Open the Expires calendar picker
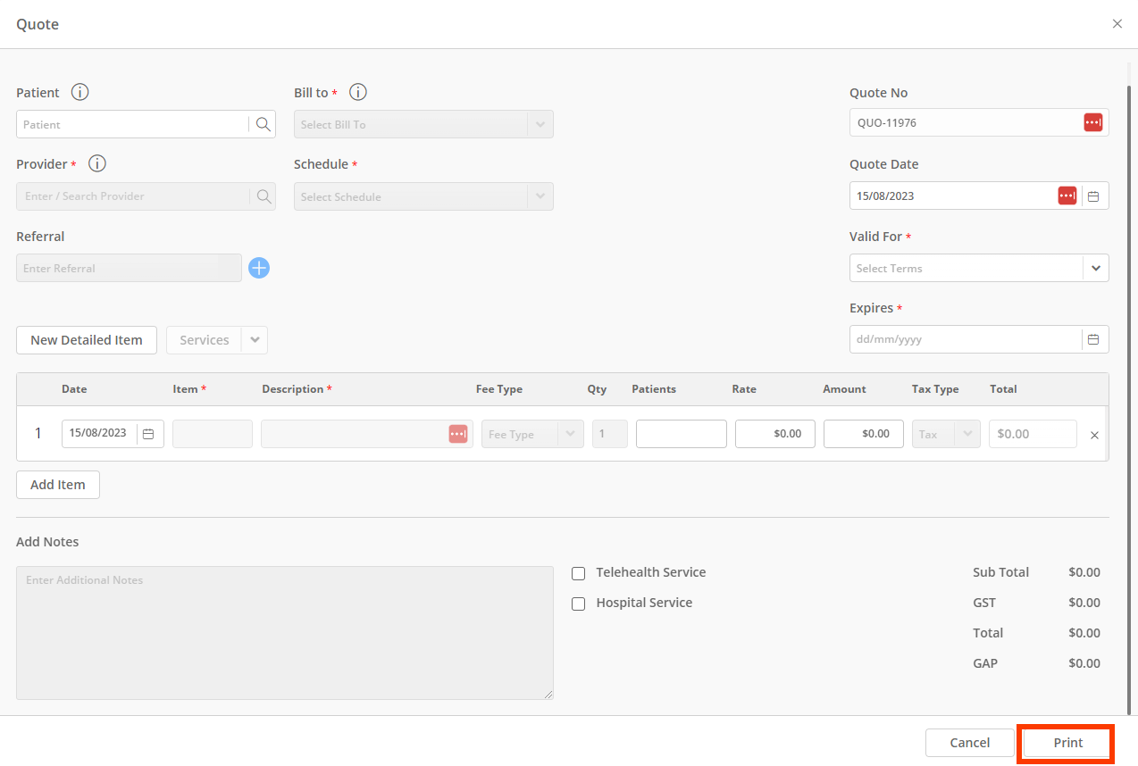This screenshot has width=1138, height=766. [x=1093, y=339]
